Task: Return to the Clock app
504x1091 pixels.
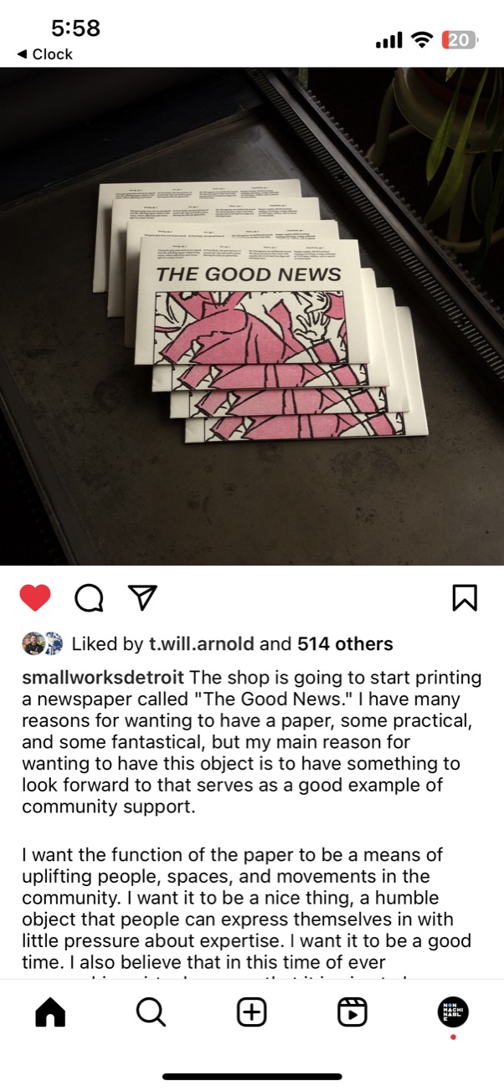Action: pos(44,54)
